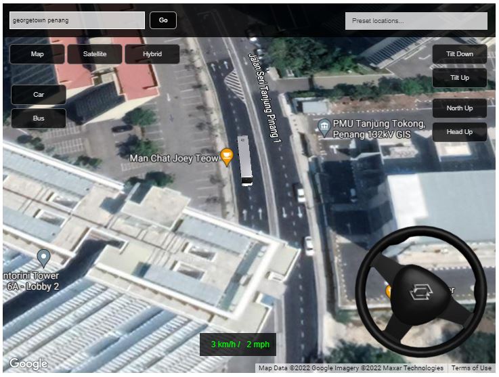Switch to Map view
499x377 pixels.
(37, 54)
